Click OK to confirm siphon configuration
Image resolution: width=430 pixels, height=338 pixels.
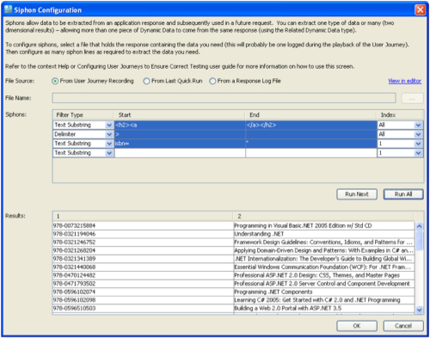pyautogui.click(x=357, y=326)
